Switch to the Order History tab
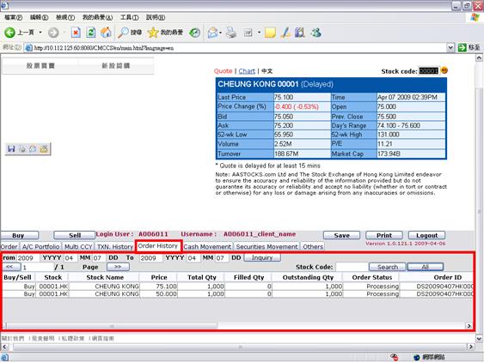Viewport: 484px width, 362px height. click(157, 246)
